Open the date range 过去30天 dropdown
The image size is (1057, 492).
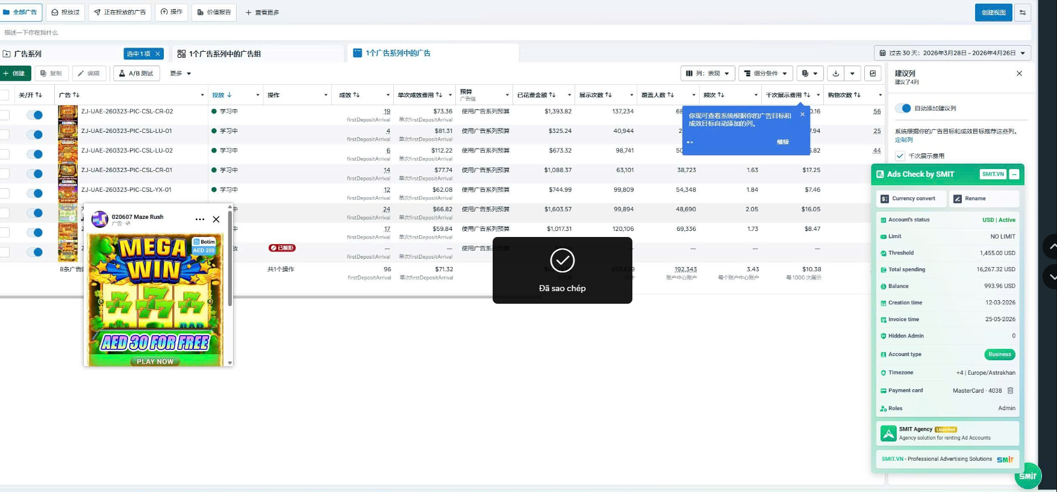click(952, 53)
